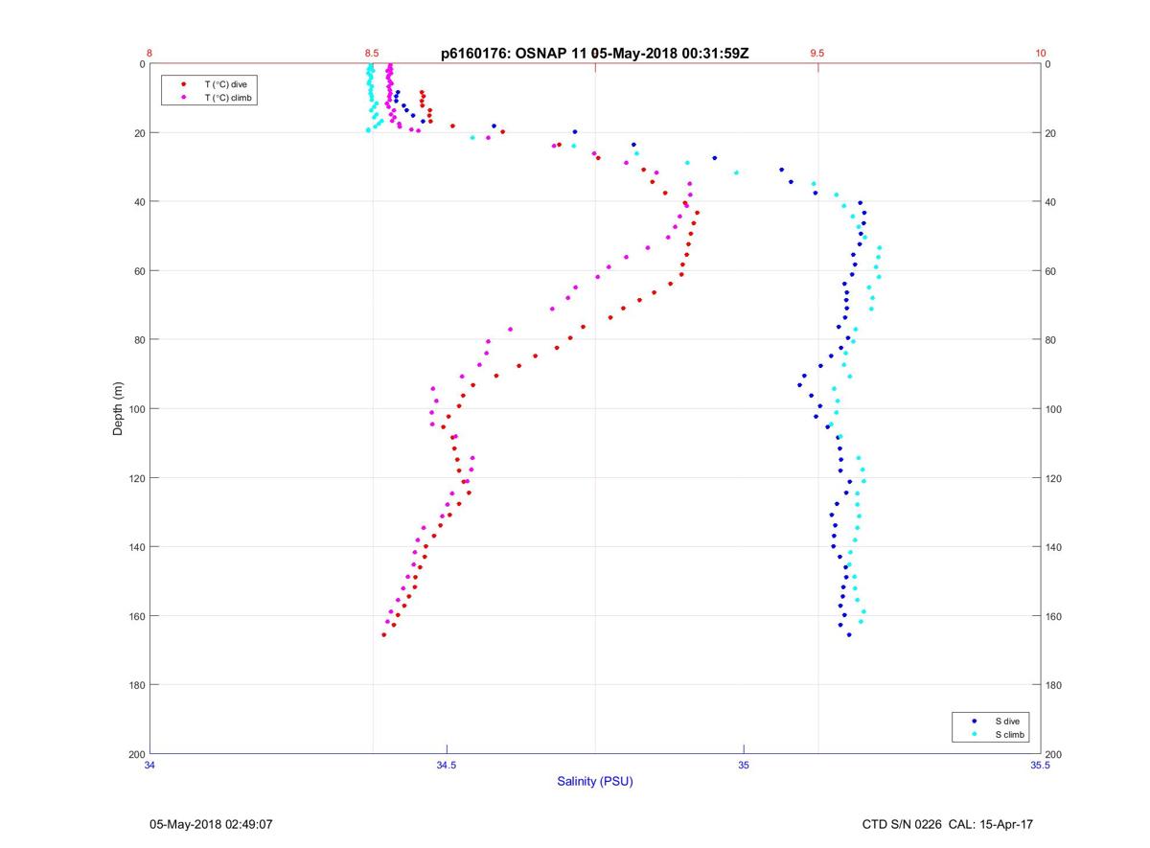Image resolution: width=1150 pixels, height=848 pixels.
Task: Select the 'S dive' legend entry
Action: pos(1007,721)
